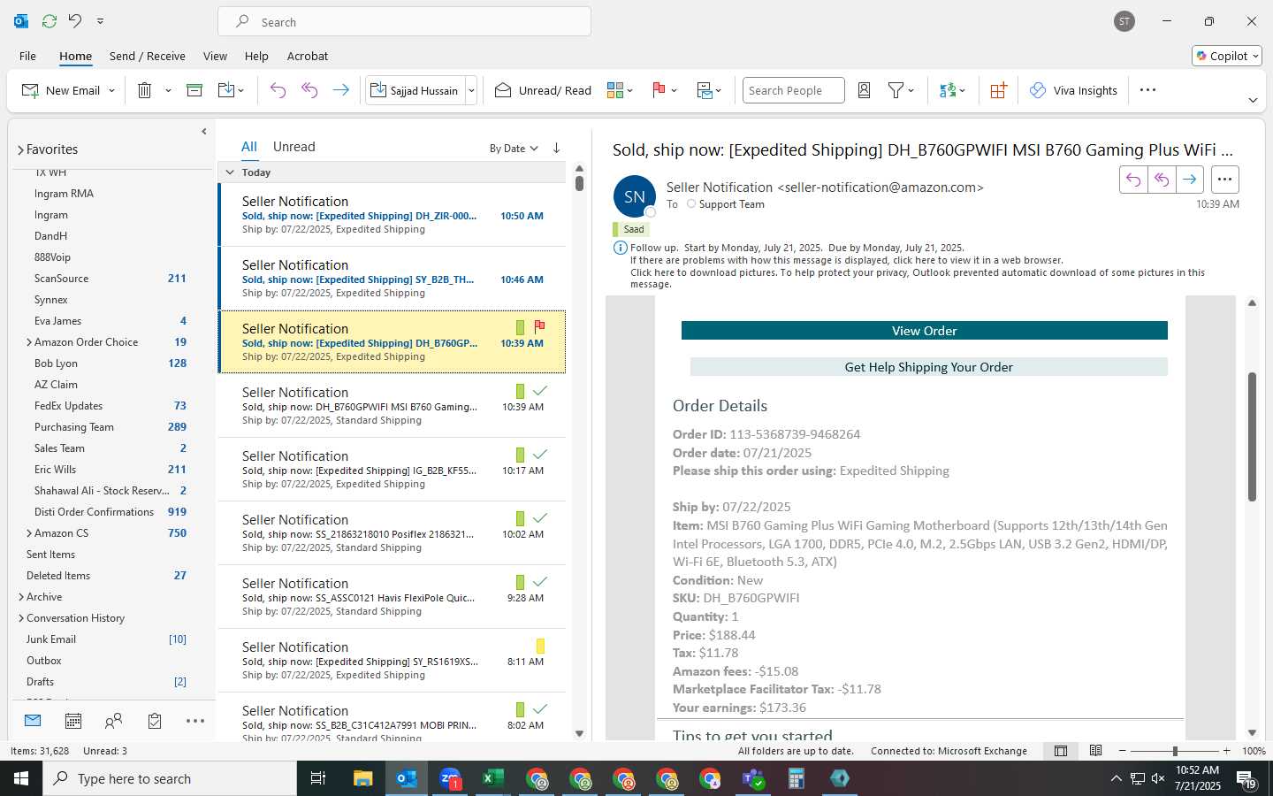Click Forward in reading pane header

(x=1190, y=180)
